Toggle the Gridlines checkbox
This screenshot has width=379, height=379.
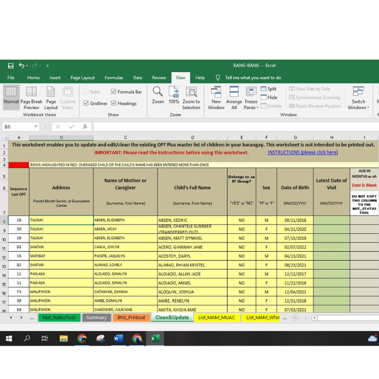coord(86,103)
